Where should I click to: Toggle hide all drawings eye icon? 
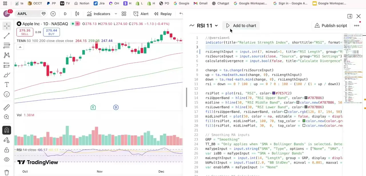[x=7, y=160]
